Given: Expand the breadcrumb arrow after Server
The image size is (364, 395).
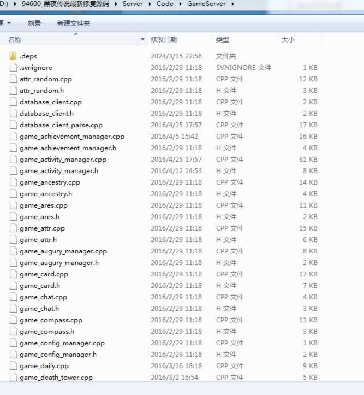Looking at the screenshot, I should click(150, 4).
